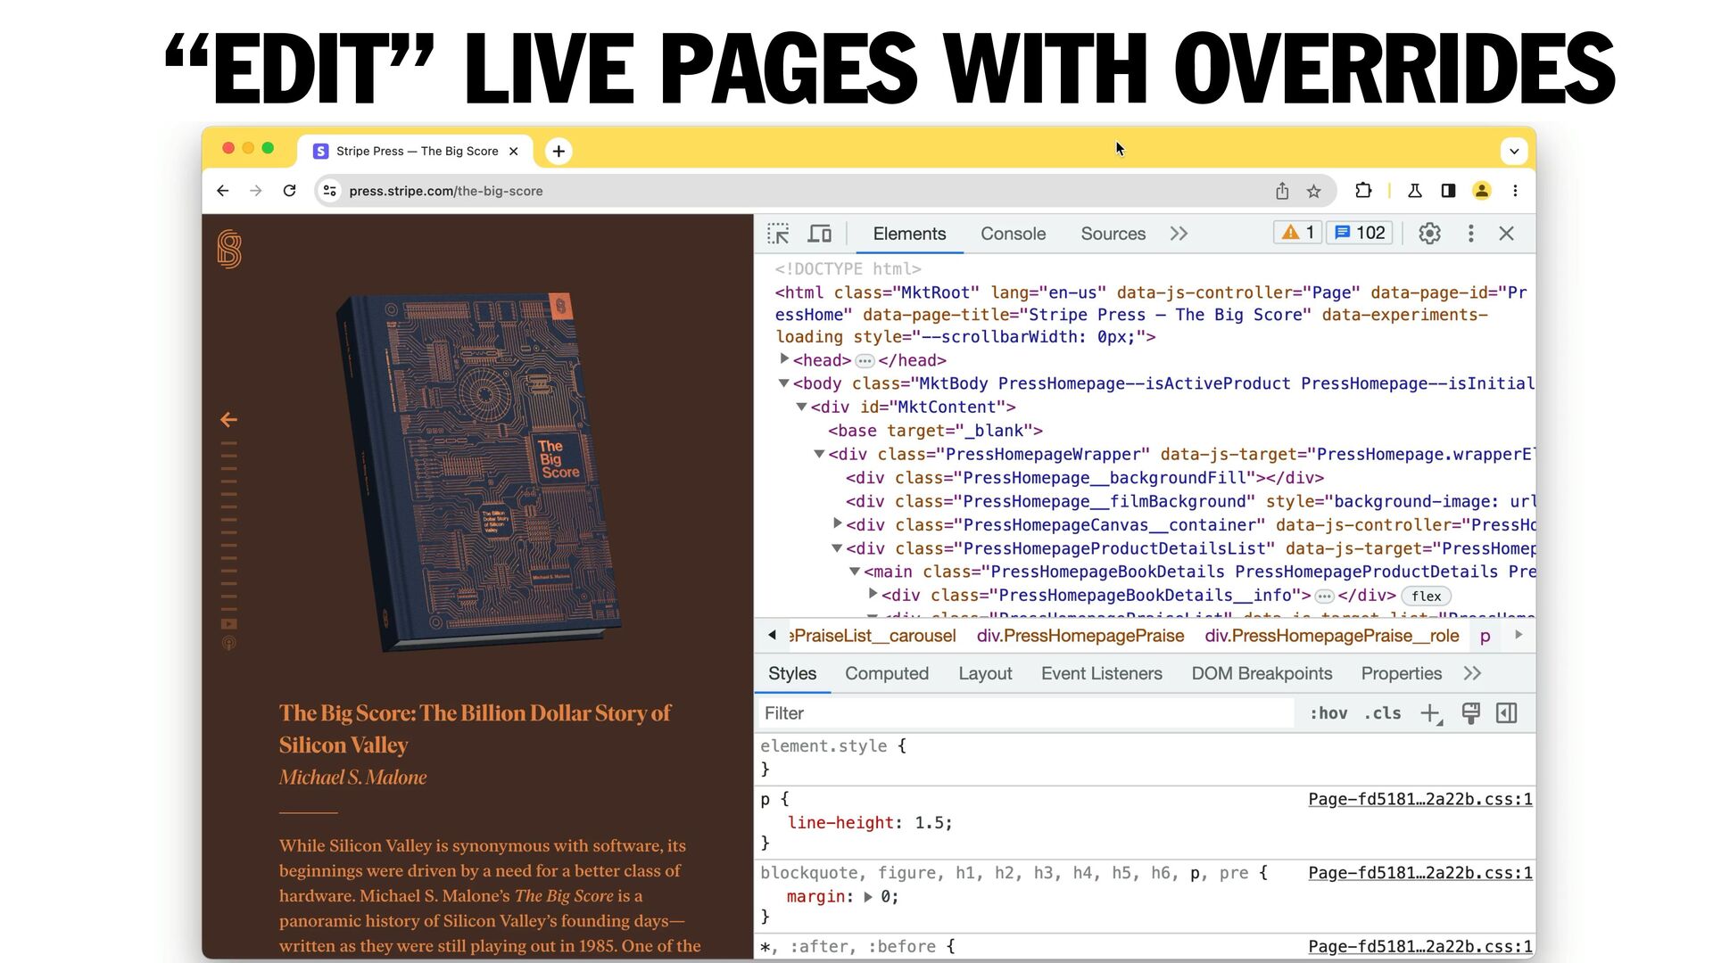Open the Computed pane tab
Screen dimensions: 1713x963
click(887, 674)
